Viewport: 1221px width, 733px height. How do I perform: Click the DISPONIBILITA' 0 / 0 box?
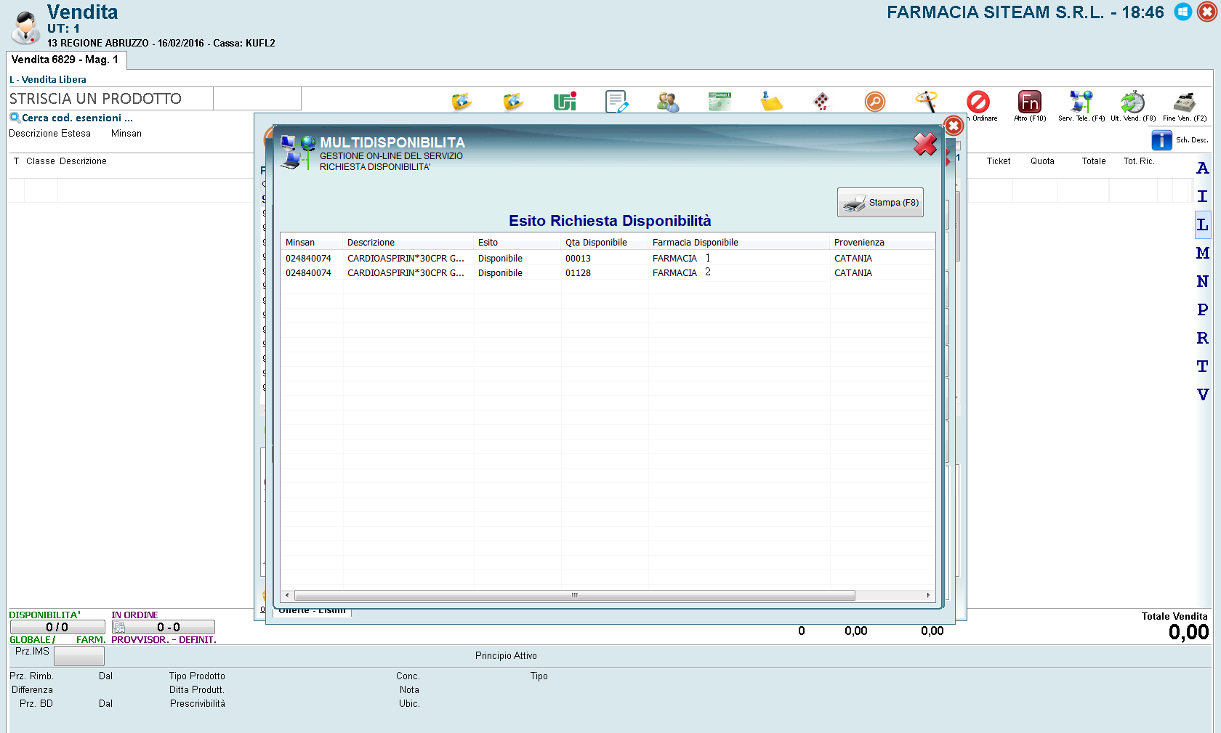click(x=57, y=627)
